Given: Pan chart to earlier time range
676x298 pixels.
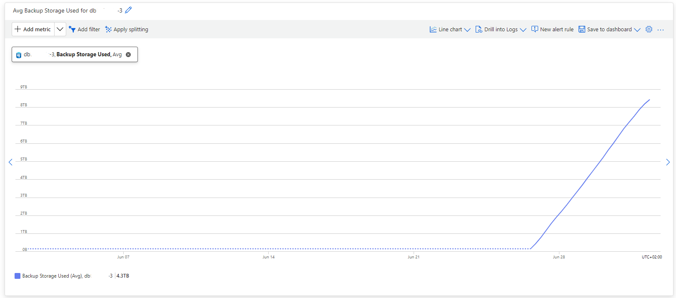Looking at the screenshot, I should click(10, 162).
